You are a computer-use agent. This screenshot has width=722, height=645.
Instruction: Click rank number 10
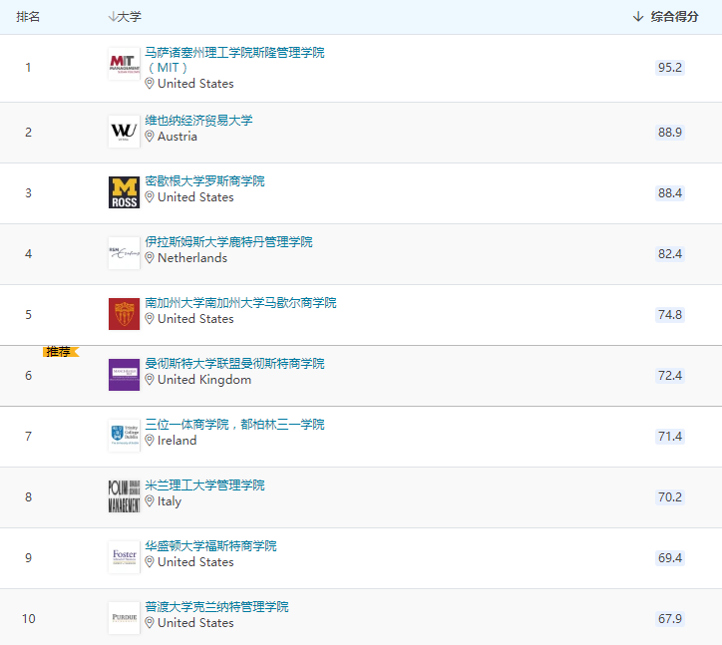[29, 618]
